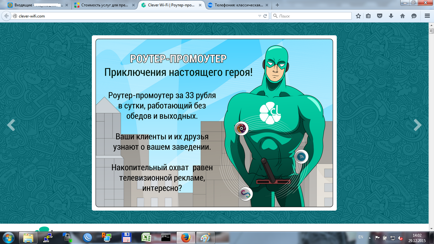Click the globe site identity icon
The height and width of the screenshot is (244, 434).
pos(15,16)
